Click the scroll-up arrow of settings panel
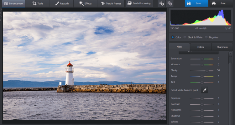Screen dimensions: 235x125 (230, 53)
